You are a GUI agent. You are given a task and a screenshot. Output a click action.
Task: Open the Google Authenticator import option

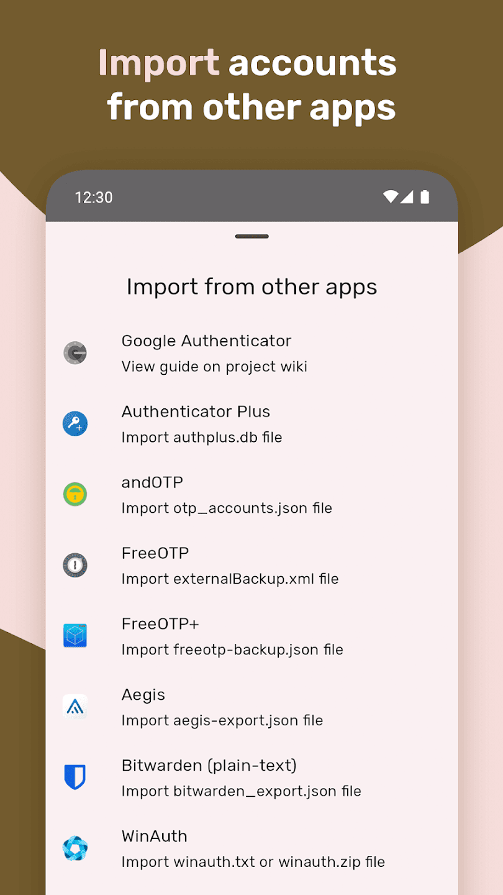[206, 341]
